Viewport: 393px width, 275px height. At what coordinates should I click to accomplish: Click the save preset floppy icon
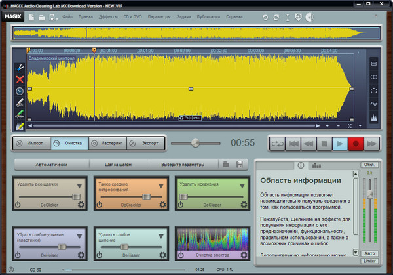(x=240, y=164)
